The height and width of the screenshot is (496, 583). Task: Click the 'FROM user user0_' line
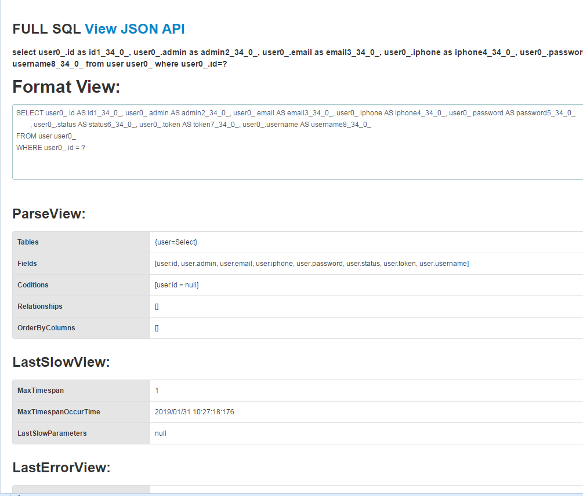(46, 136)
